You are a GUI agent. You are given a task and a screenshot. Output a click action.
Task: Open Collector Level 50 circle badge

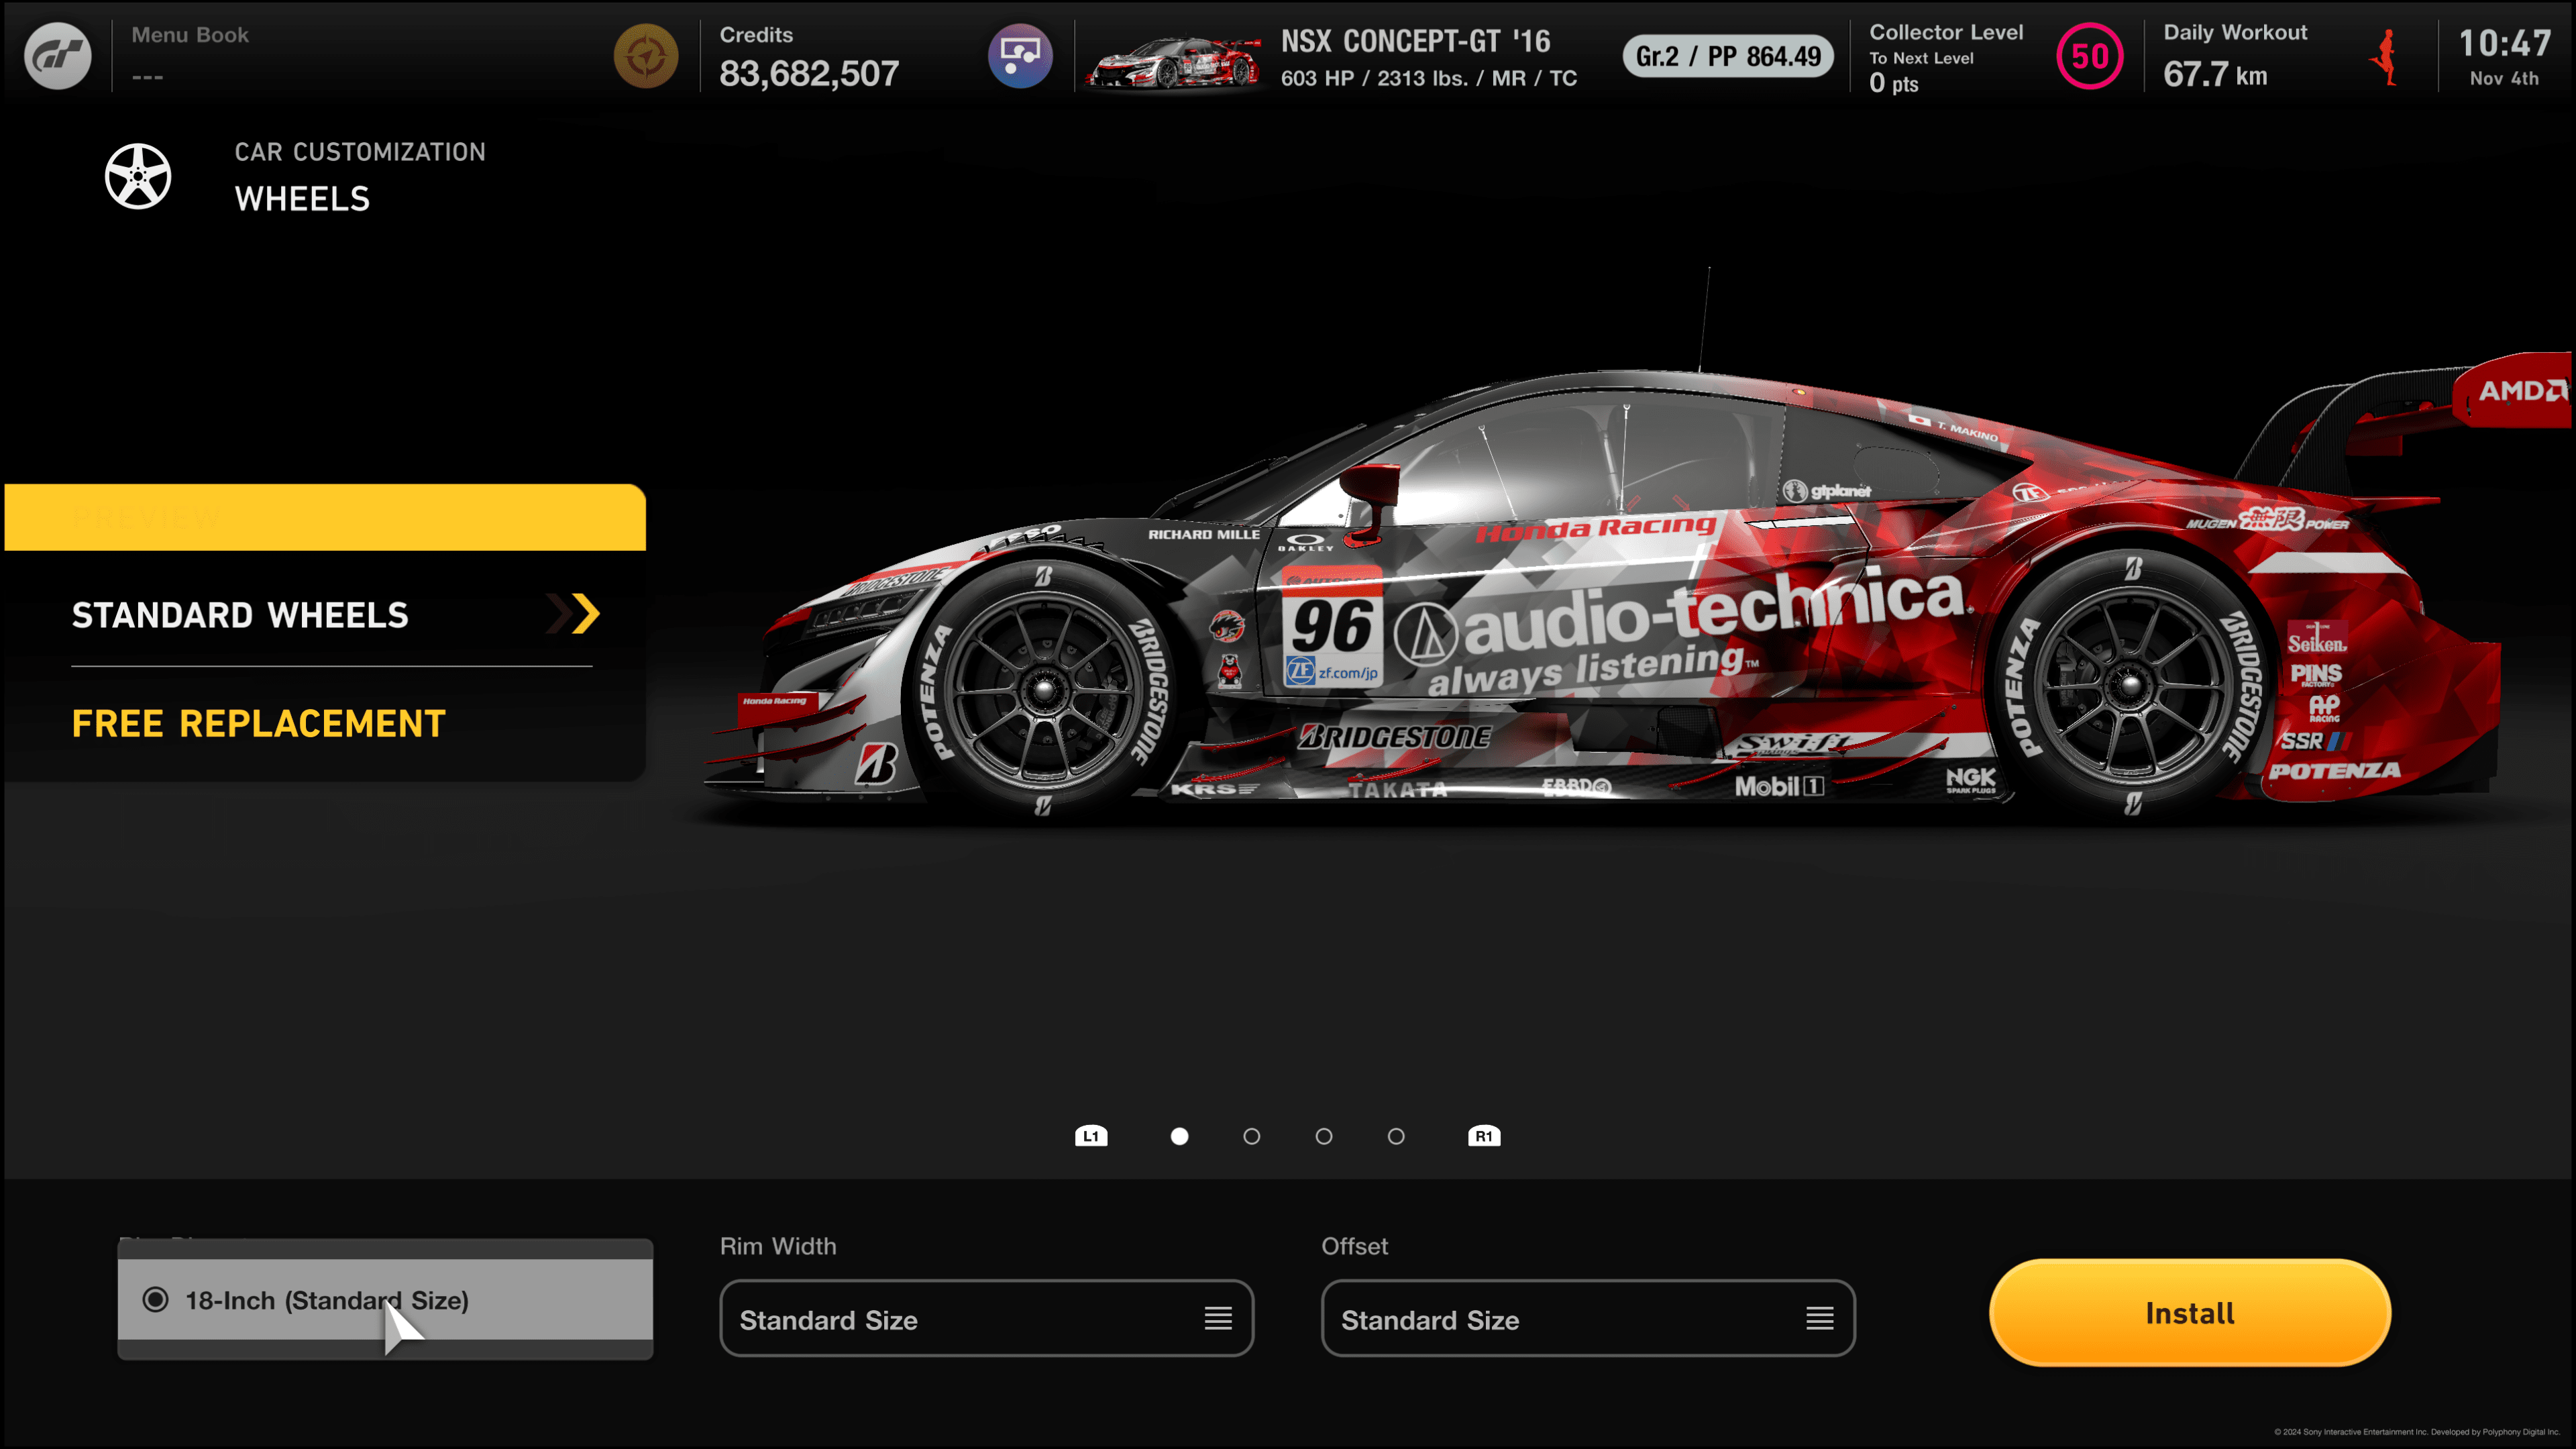[x=2089, y=56]
